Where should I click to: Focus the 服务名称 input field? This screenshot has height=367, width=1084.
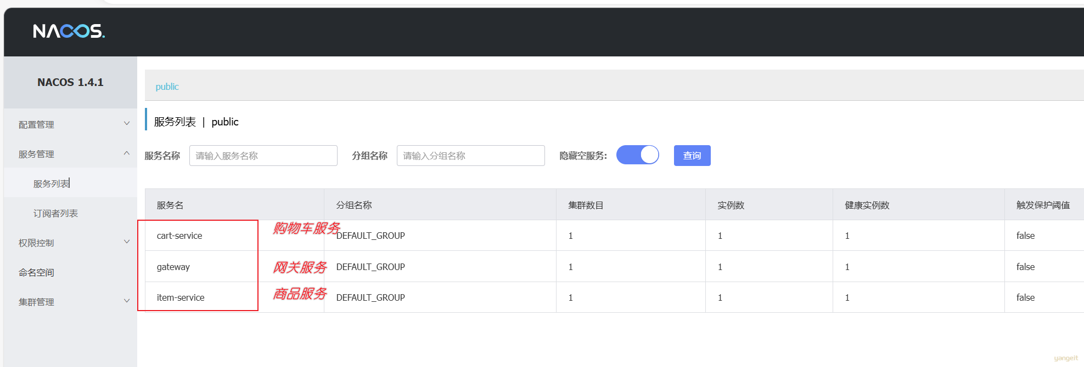263,156
